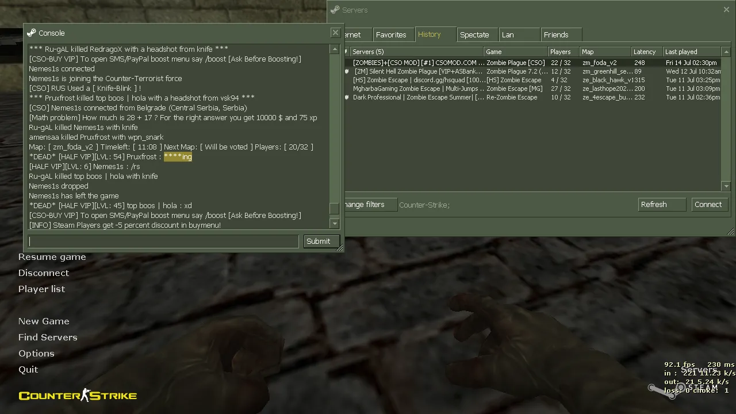
Task: Click the Counter-Strike; filter status text
Action: [424, 205]
